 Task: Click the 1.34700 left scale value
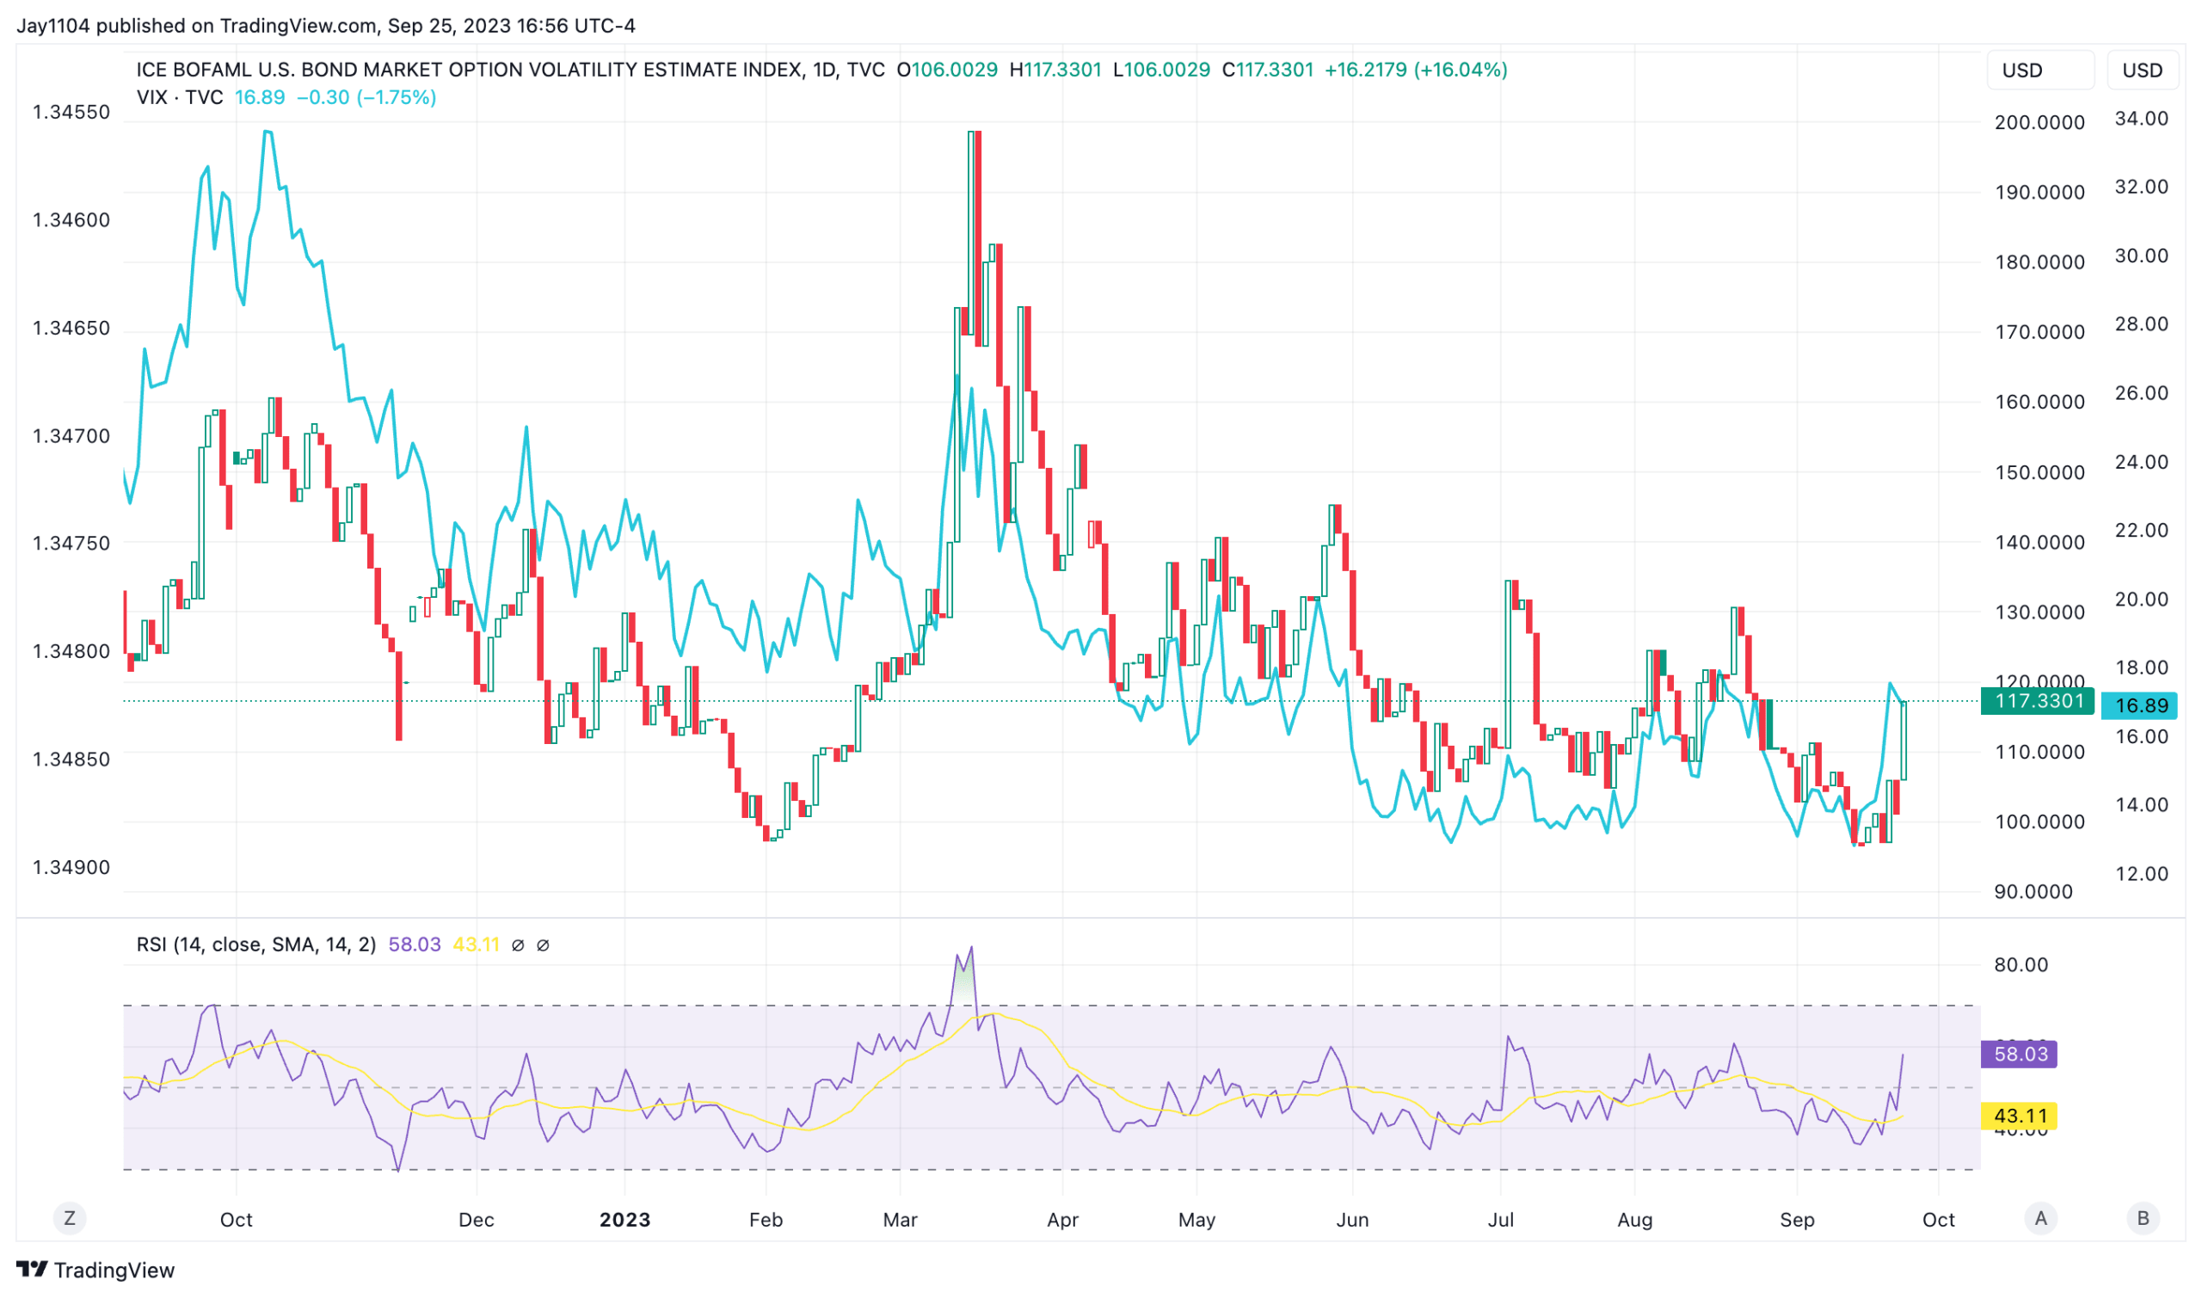click(x=71, y=435)
